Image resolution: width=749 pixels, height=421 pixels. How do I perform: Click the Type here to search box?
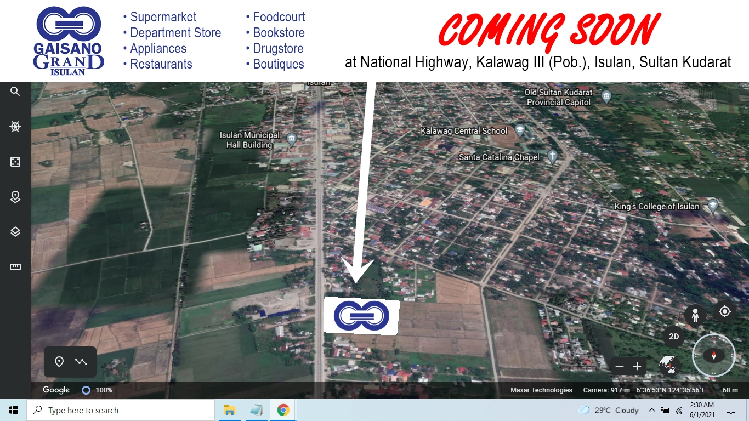coord(121,410)
